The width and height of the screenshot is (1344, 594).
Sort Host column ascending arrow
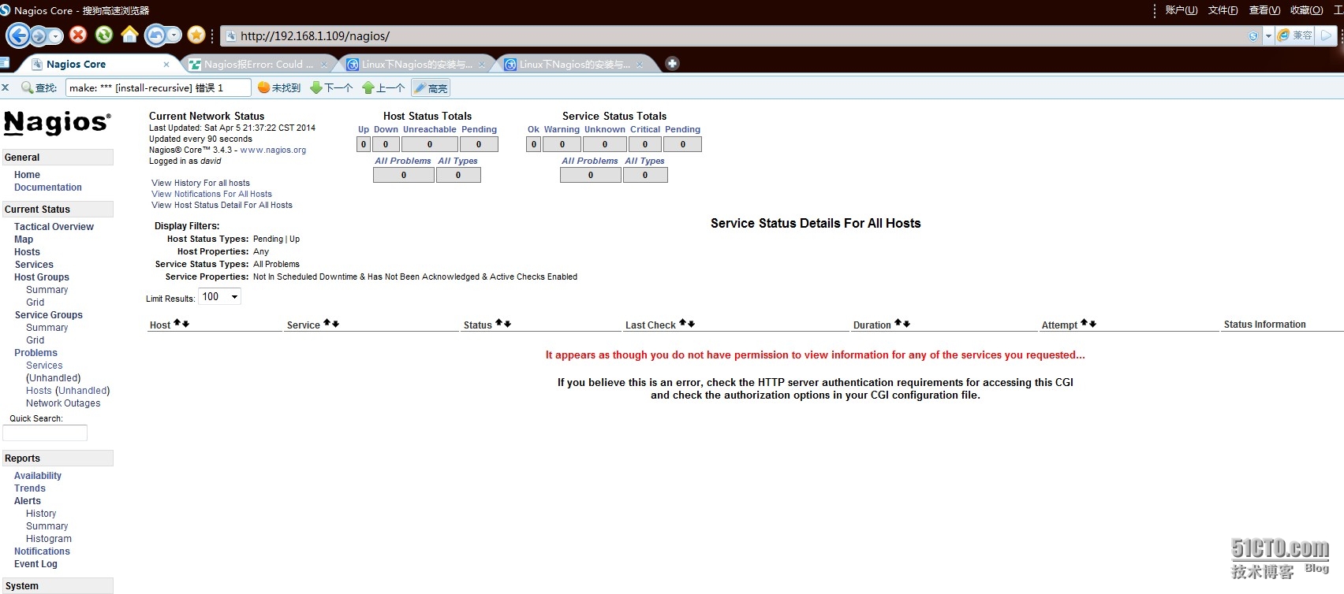click(x=177, y=323)
